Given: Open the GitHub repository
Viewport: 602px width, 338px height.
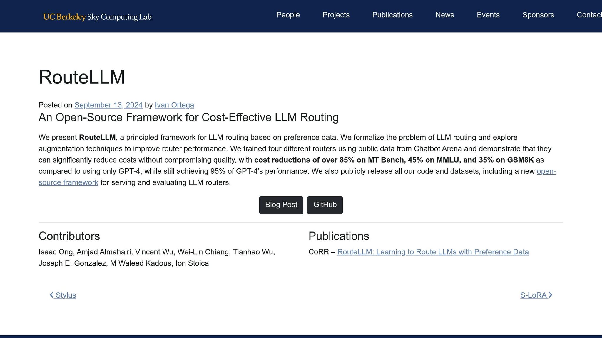Looking at the screenshot, I should 325,205.
